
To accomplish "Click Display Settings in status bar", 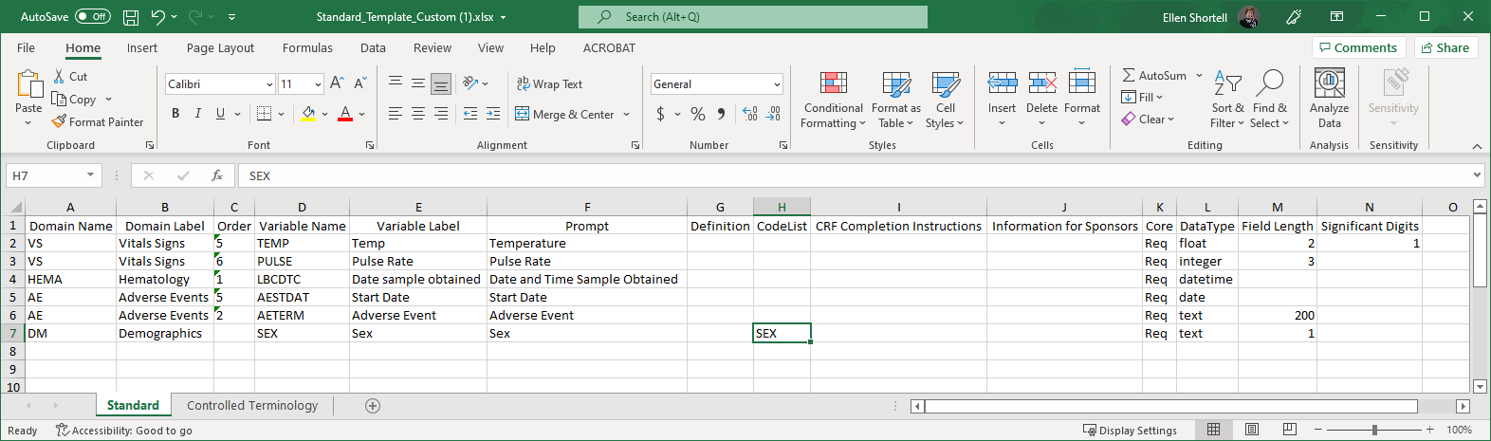I will (1130, 430).
